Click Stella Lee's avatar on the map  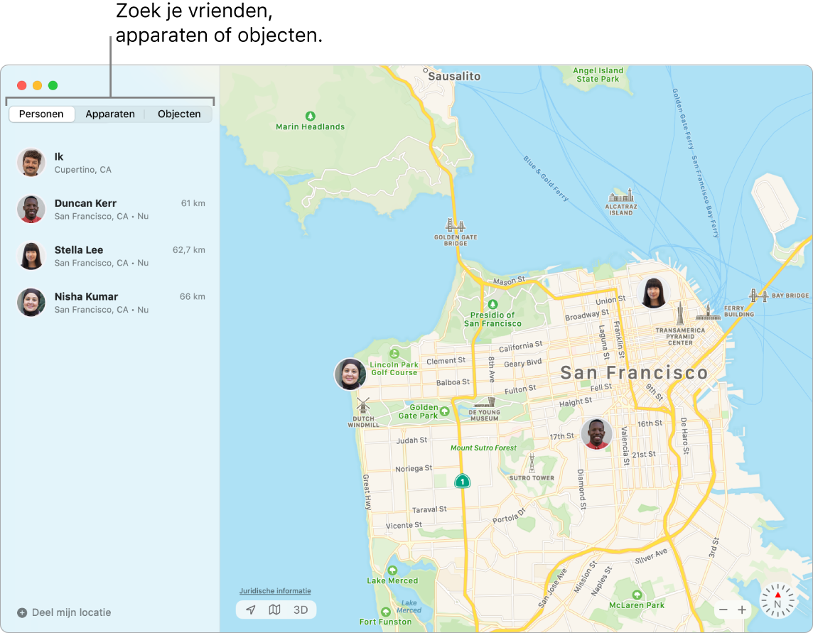[654, 293]
